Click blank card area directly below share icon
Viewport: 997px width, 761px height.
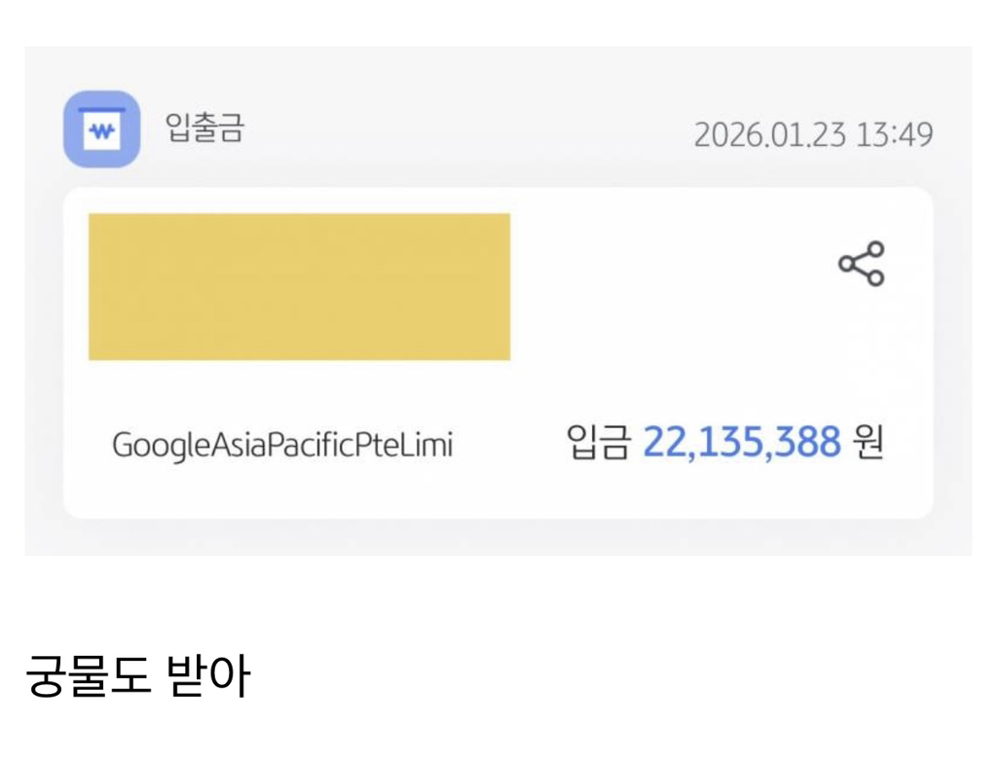tap(862, 350)
